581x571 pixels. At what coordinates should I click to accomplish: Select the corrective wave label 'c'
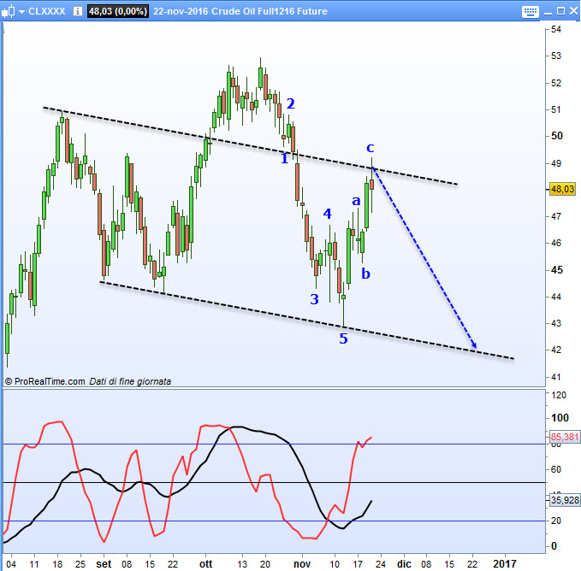tap(371, 147)
